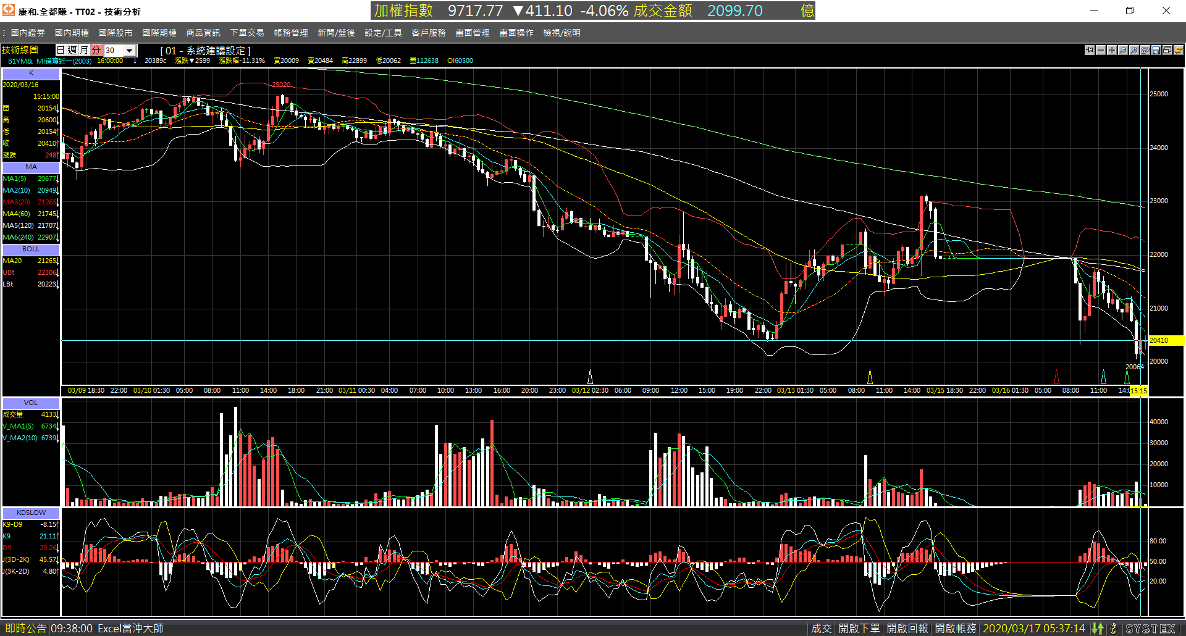Click the yellow 20410 price label
This screenshot has height=636, width=1186.
(x=1166, y=341)
